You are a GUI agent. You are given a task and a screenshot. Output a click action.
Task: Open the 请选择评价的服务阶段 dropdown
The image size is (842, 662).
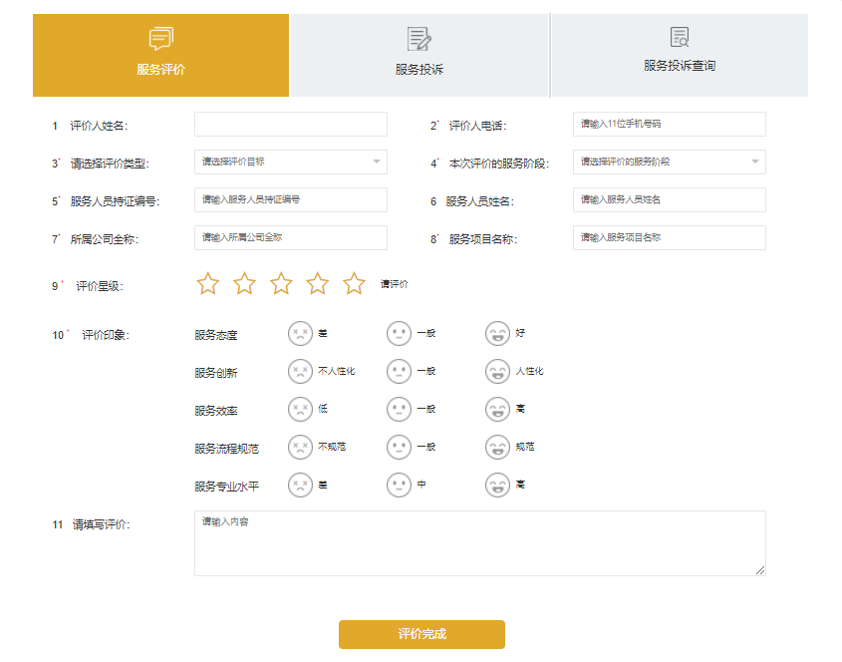click(668, 162)
